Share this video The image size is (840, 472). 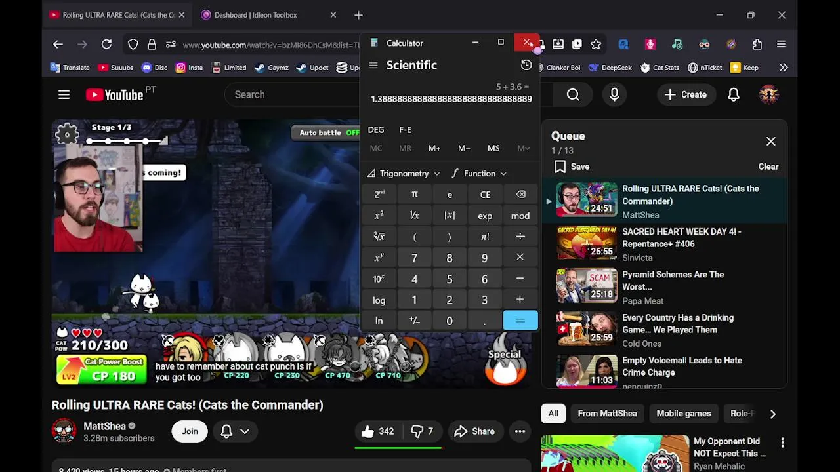(x=474, y=431)
